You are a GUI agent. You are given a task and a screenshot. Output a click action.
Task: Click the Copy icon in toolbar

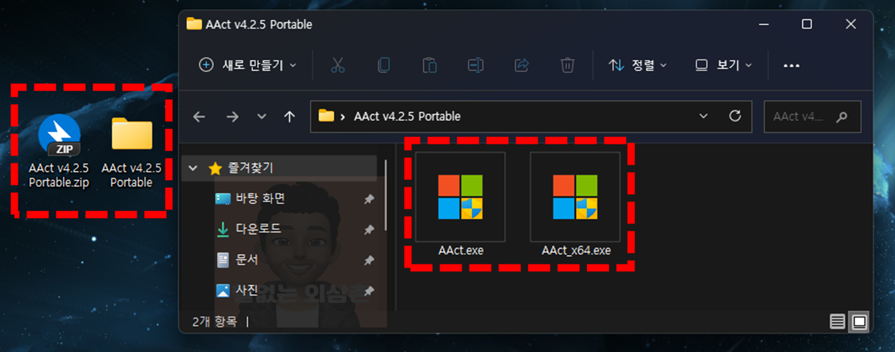(384, 65)
